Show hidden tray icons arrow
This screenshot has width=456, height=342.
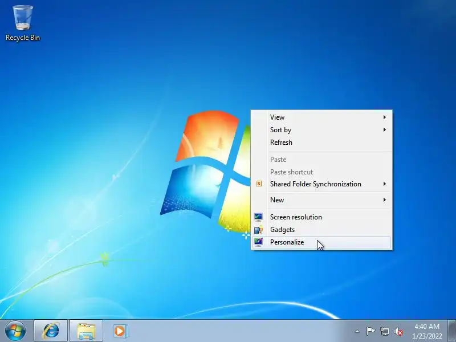pos(357,331)
